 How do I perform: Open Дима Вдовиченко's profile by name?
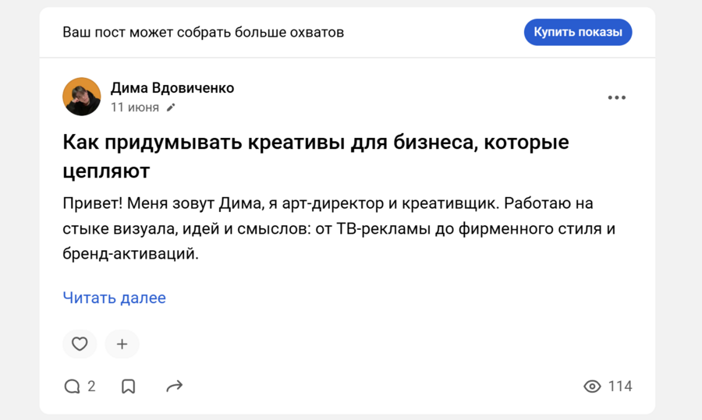tap(172, 88)
